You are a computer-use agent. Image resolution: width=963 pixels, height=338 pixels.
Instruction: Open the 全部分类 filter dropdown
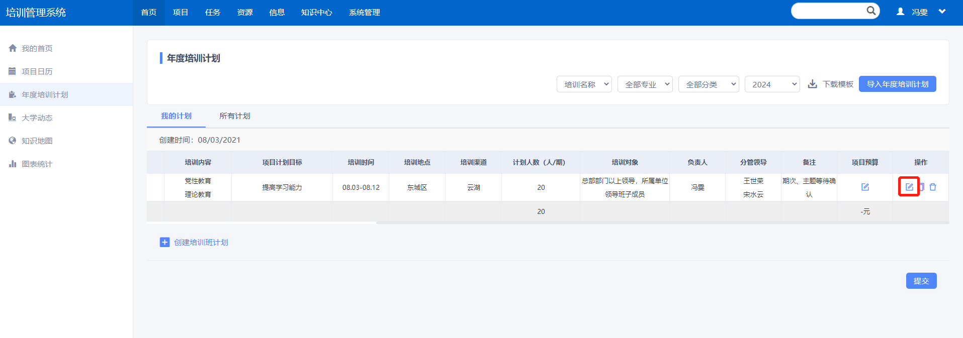coord(708,84)
